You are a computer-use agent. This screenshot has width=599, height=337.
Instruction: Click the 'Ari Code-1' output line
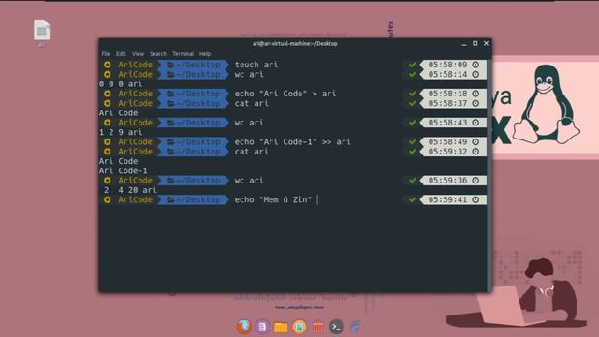pyautogui.click(x=123, y=170)
